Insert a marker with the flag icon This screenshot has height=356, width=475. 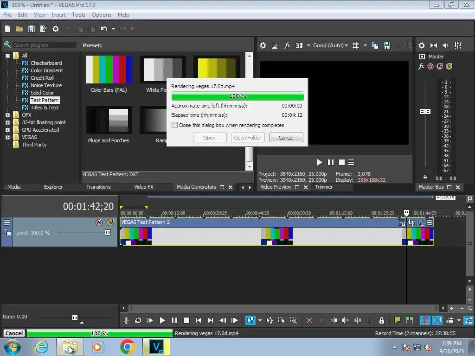(x=397, y=320)
